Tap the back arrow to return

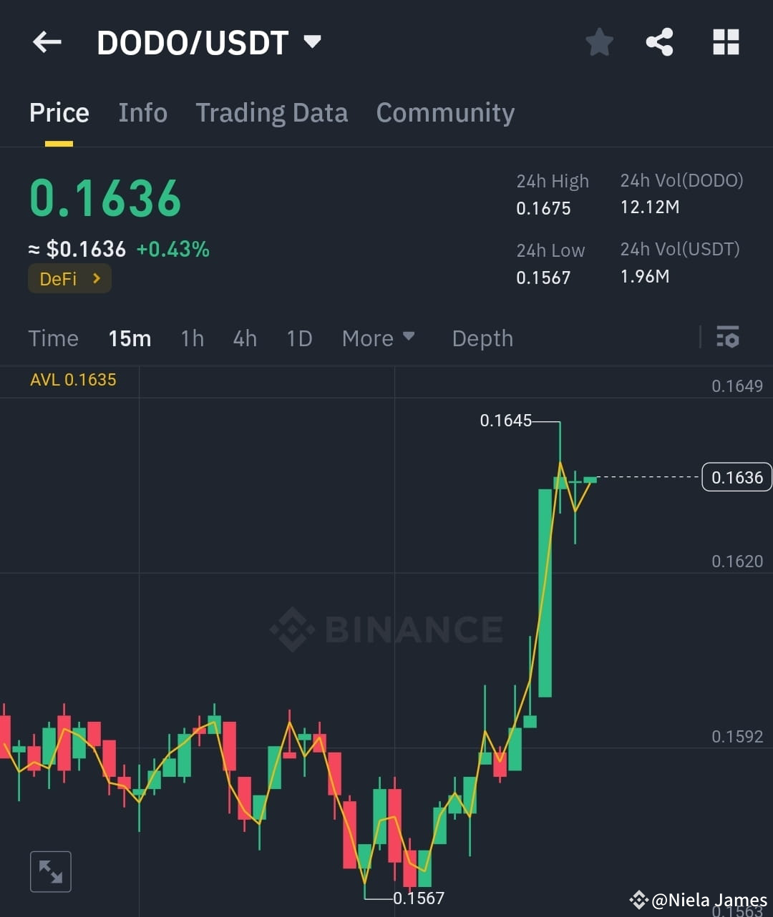(47, 41)
